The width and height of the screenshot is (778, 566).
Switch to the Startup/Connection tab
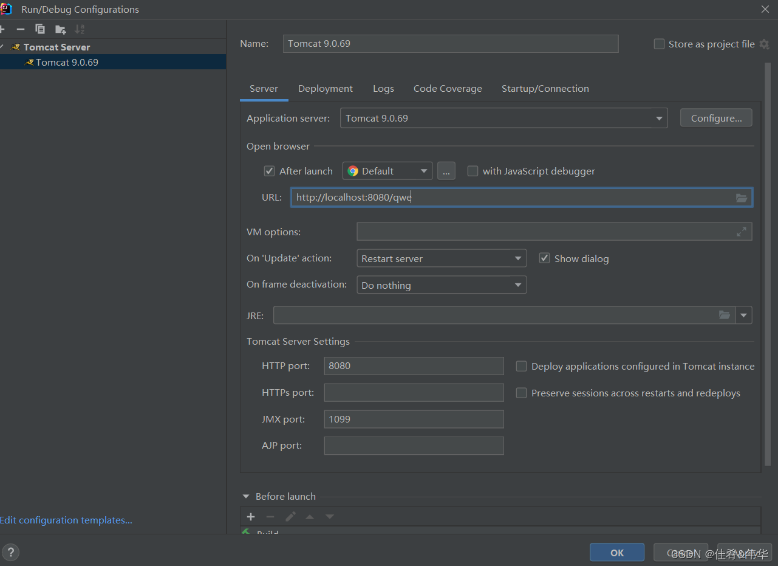545,89
